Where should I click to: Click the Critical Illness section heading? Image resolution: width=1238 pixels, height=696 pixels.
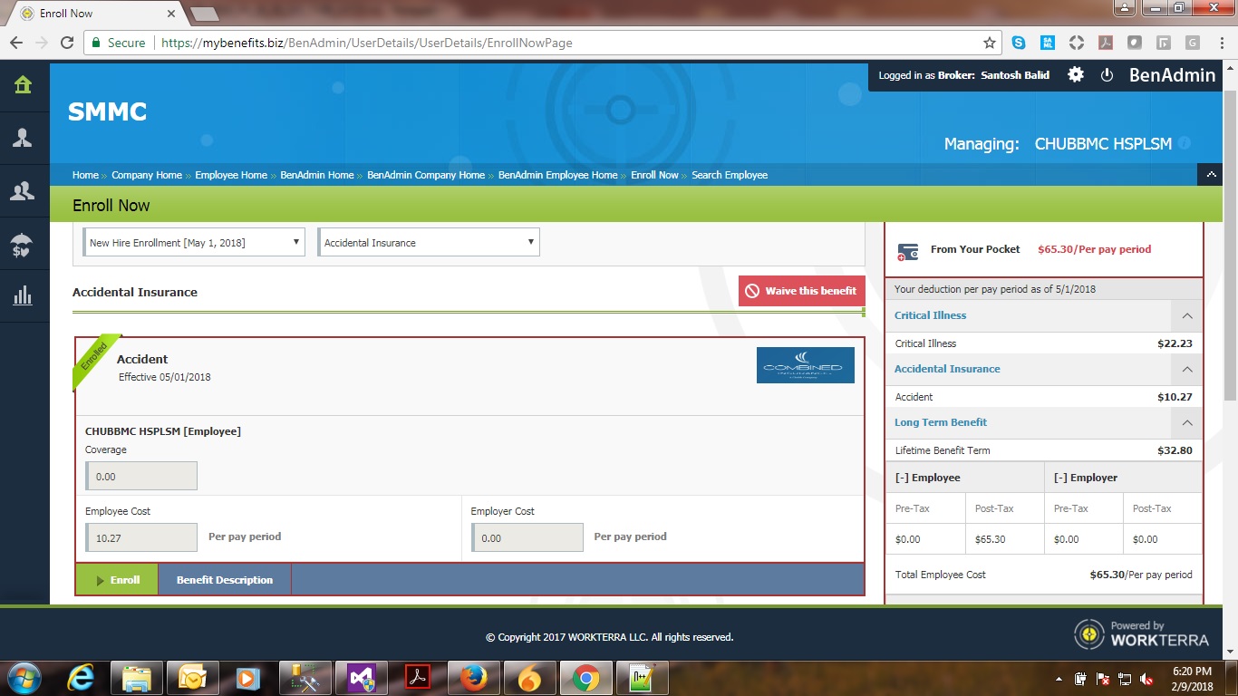(x=930, y=315)
